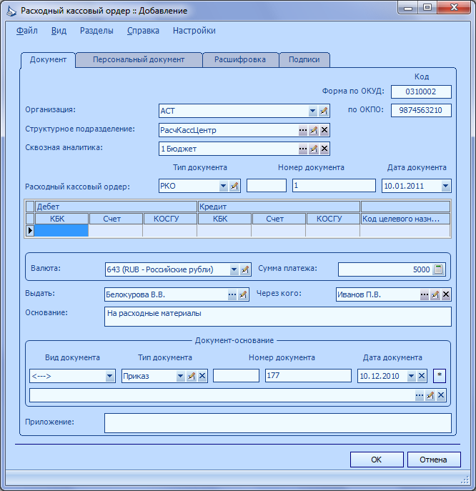Image resolution: width=476 pixels, height=491 pixels.
Task: Click the edit pencil icon next to Организация
Action: coord(324,111)
